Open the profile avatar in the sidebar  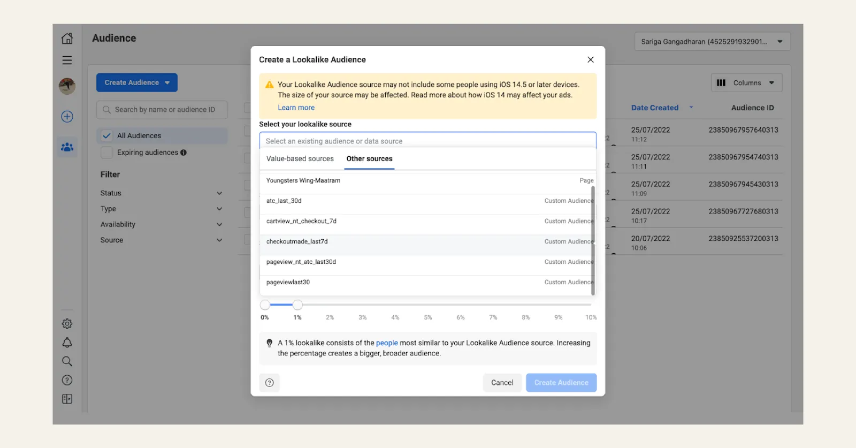pos(67,86)
